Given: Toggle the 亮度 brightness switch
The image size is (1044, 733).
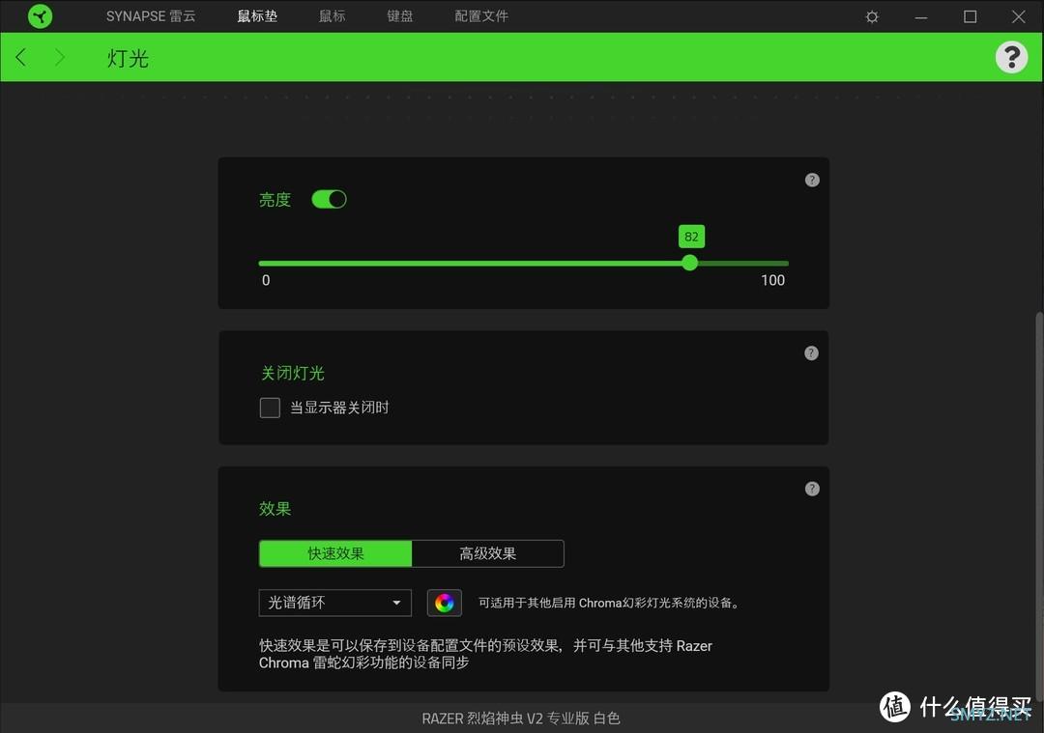Looking at the screenshot, I should coord(329,200).
